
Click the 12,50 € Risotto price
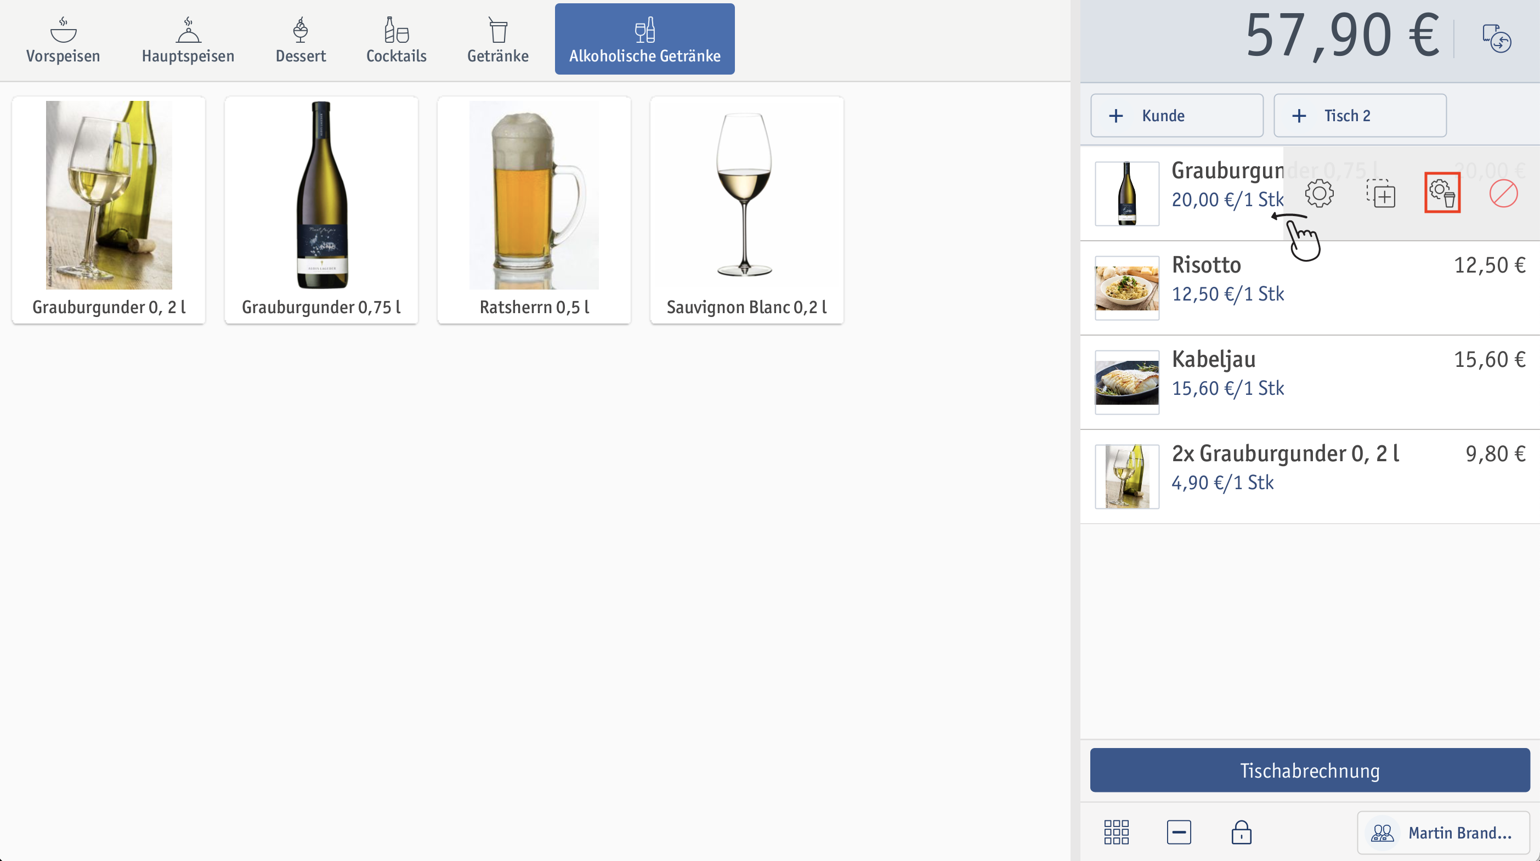tap(1489, 265)
